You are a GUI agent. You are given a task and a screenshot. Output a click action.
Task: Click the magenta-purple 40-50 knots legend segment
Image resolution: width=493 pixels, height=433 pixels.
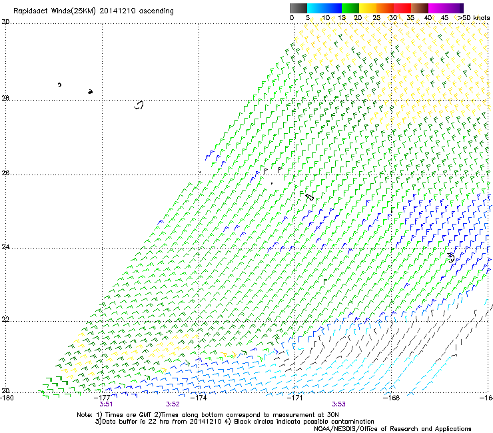pyautogui.click(x=446, y=8)
